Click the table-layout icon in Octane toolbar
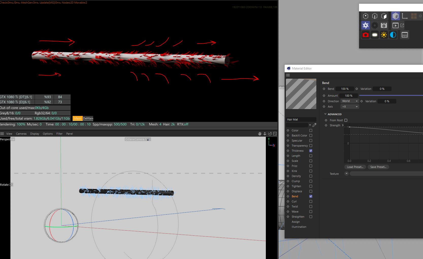 click(405, 35)
